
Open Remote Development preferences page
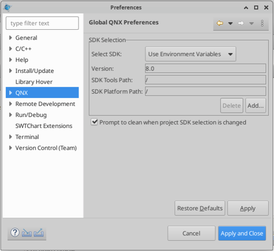[x=45, y=104]
